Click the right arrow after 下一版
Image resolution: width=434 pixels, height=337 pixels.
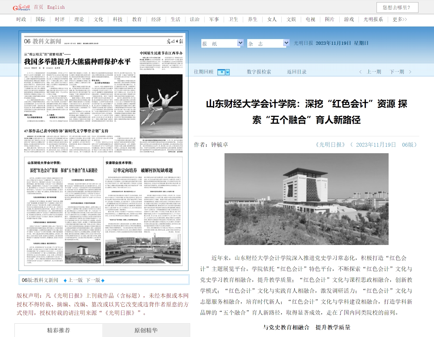pos(103,280)
